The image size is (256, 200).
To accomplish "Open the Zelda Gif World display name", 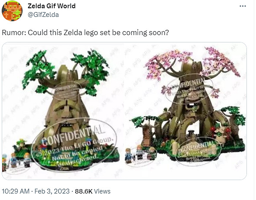I will 52,6.
